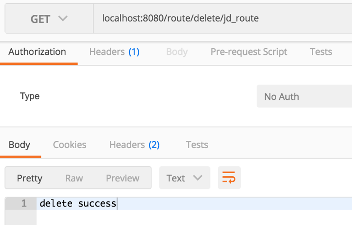Click the Type label under Authorization
The height and width of the screenshot is (225, 352).
tap(30, 96)
